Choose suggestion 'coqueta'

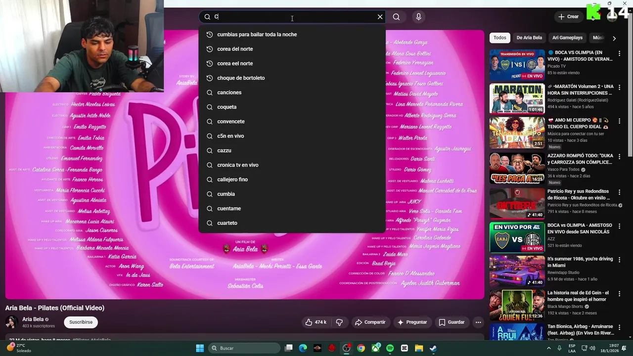click(x=292, y=107)
